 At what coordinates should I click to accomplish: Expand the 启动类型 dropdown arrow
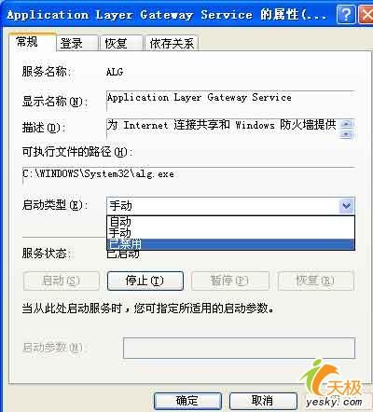point(346,205)
